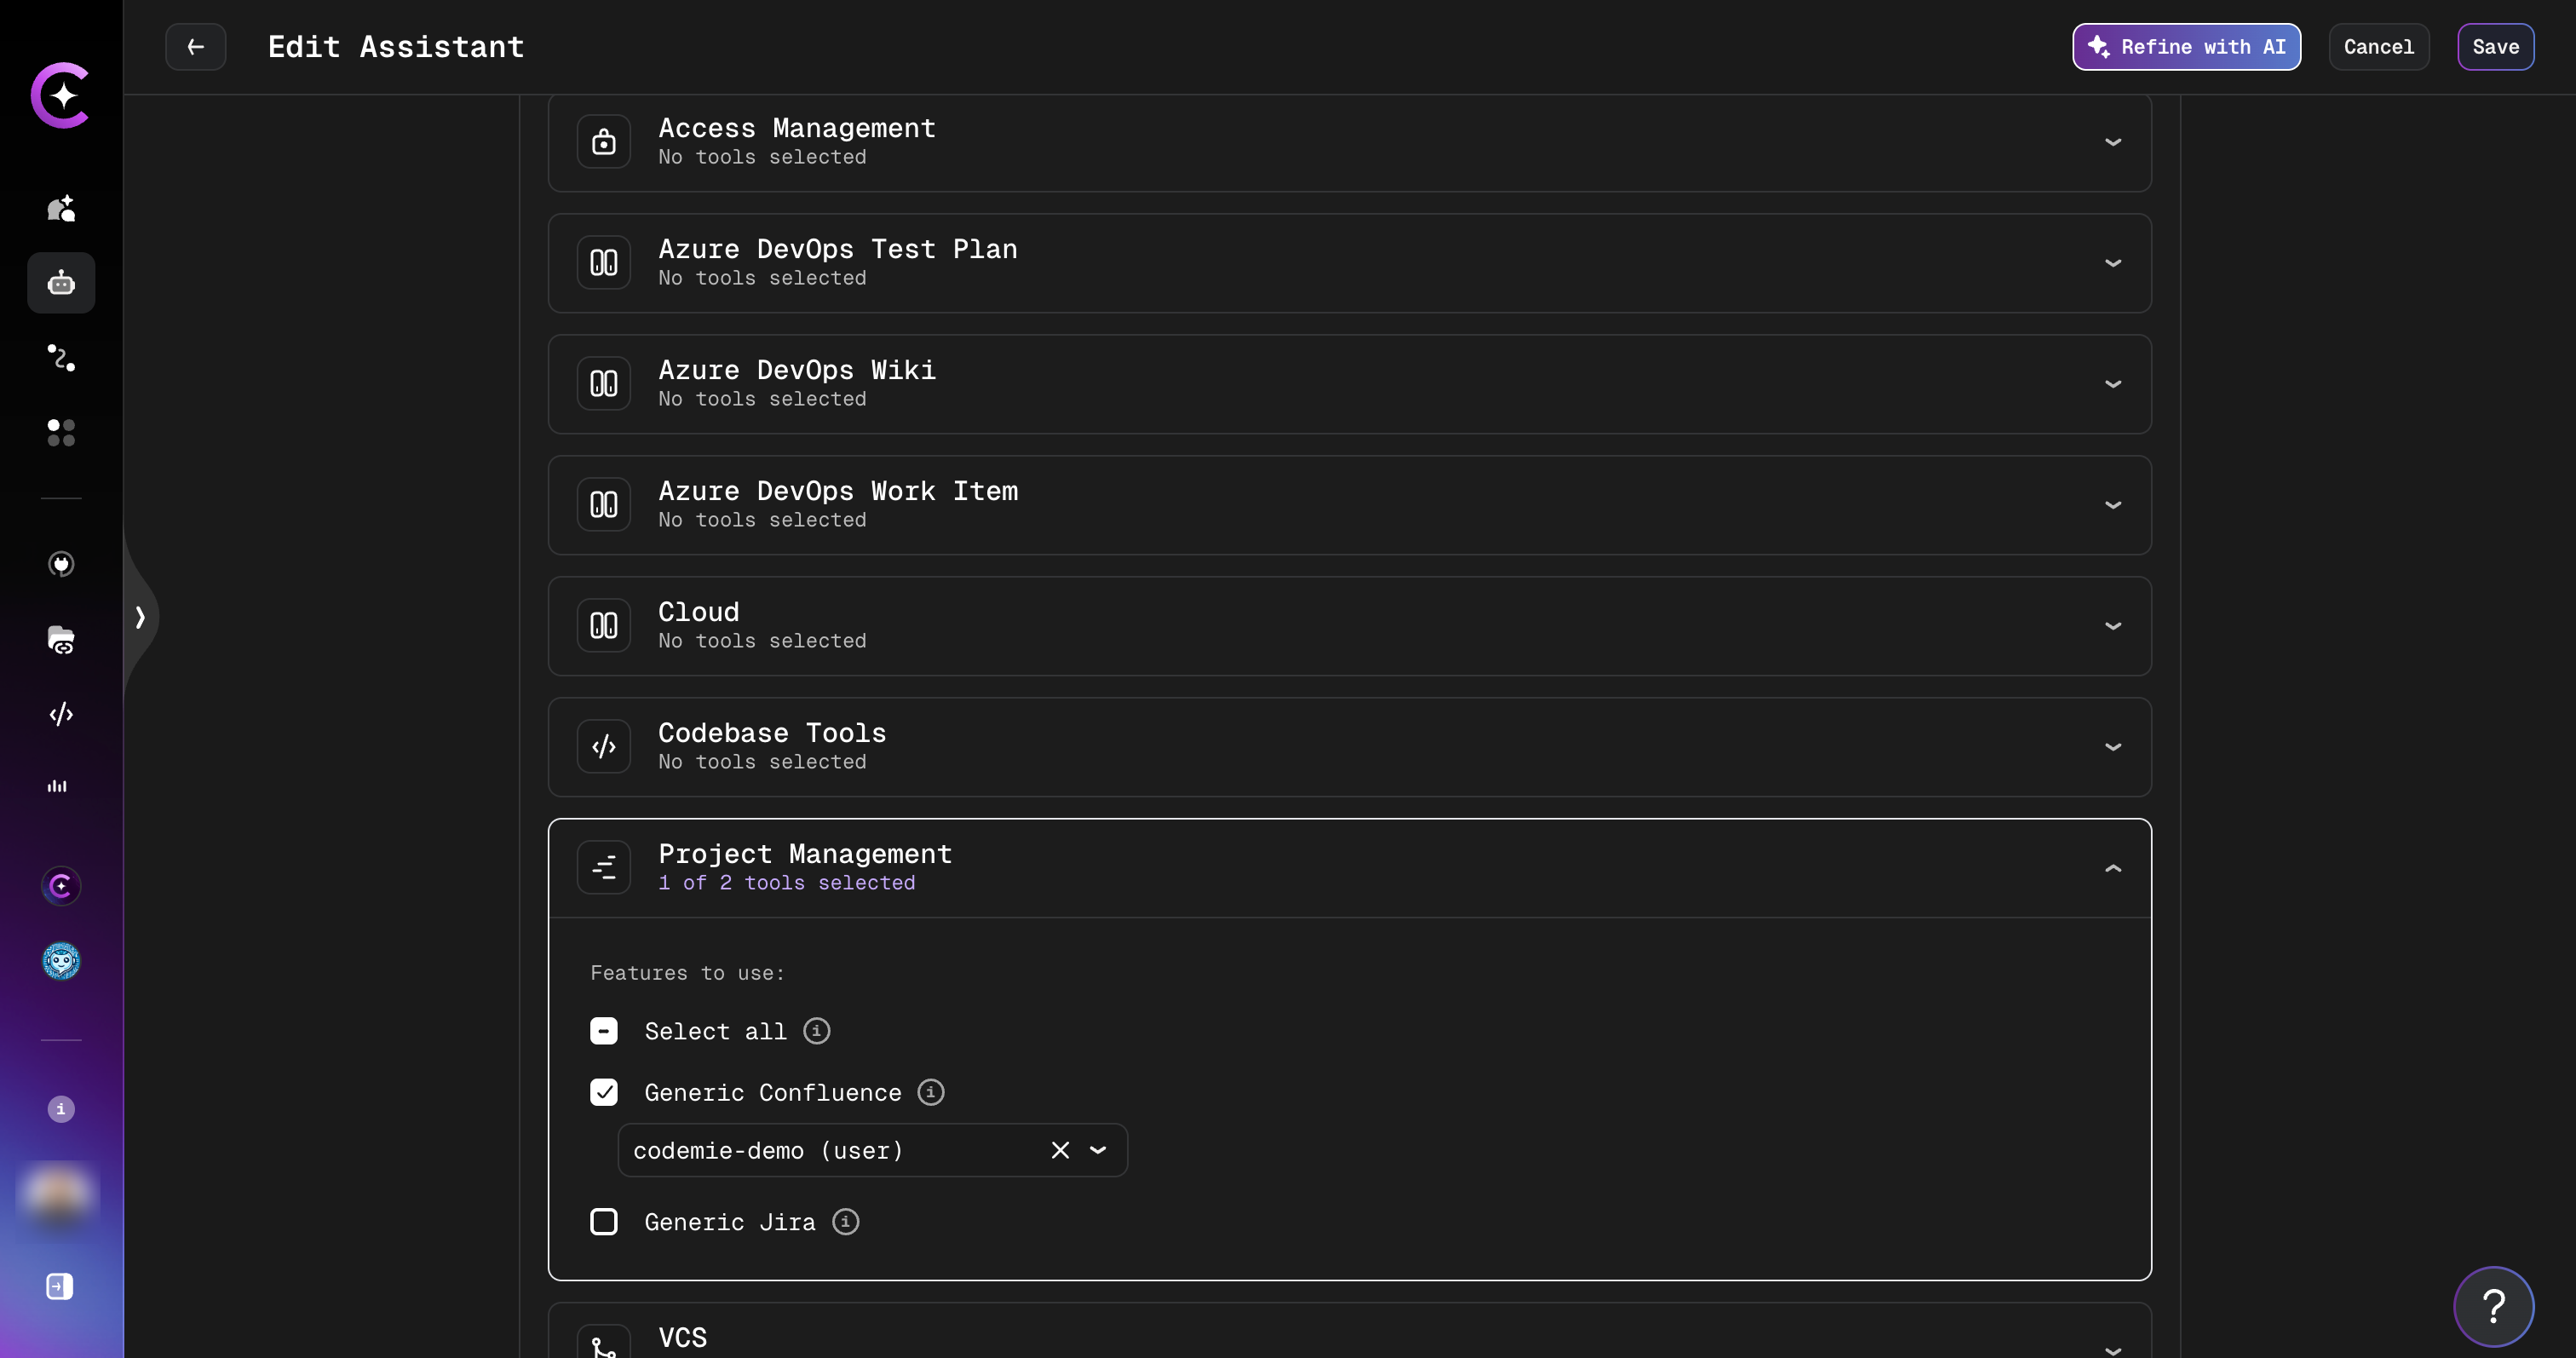Viewport: 2576px width, 1358px height.
Task: Open the data sources folder icon
Action: pyautogui.click(x=60, y=639)
